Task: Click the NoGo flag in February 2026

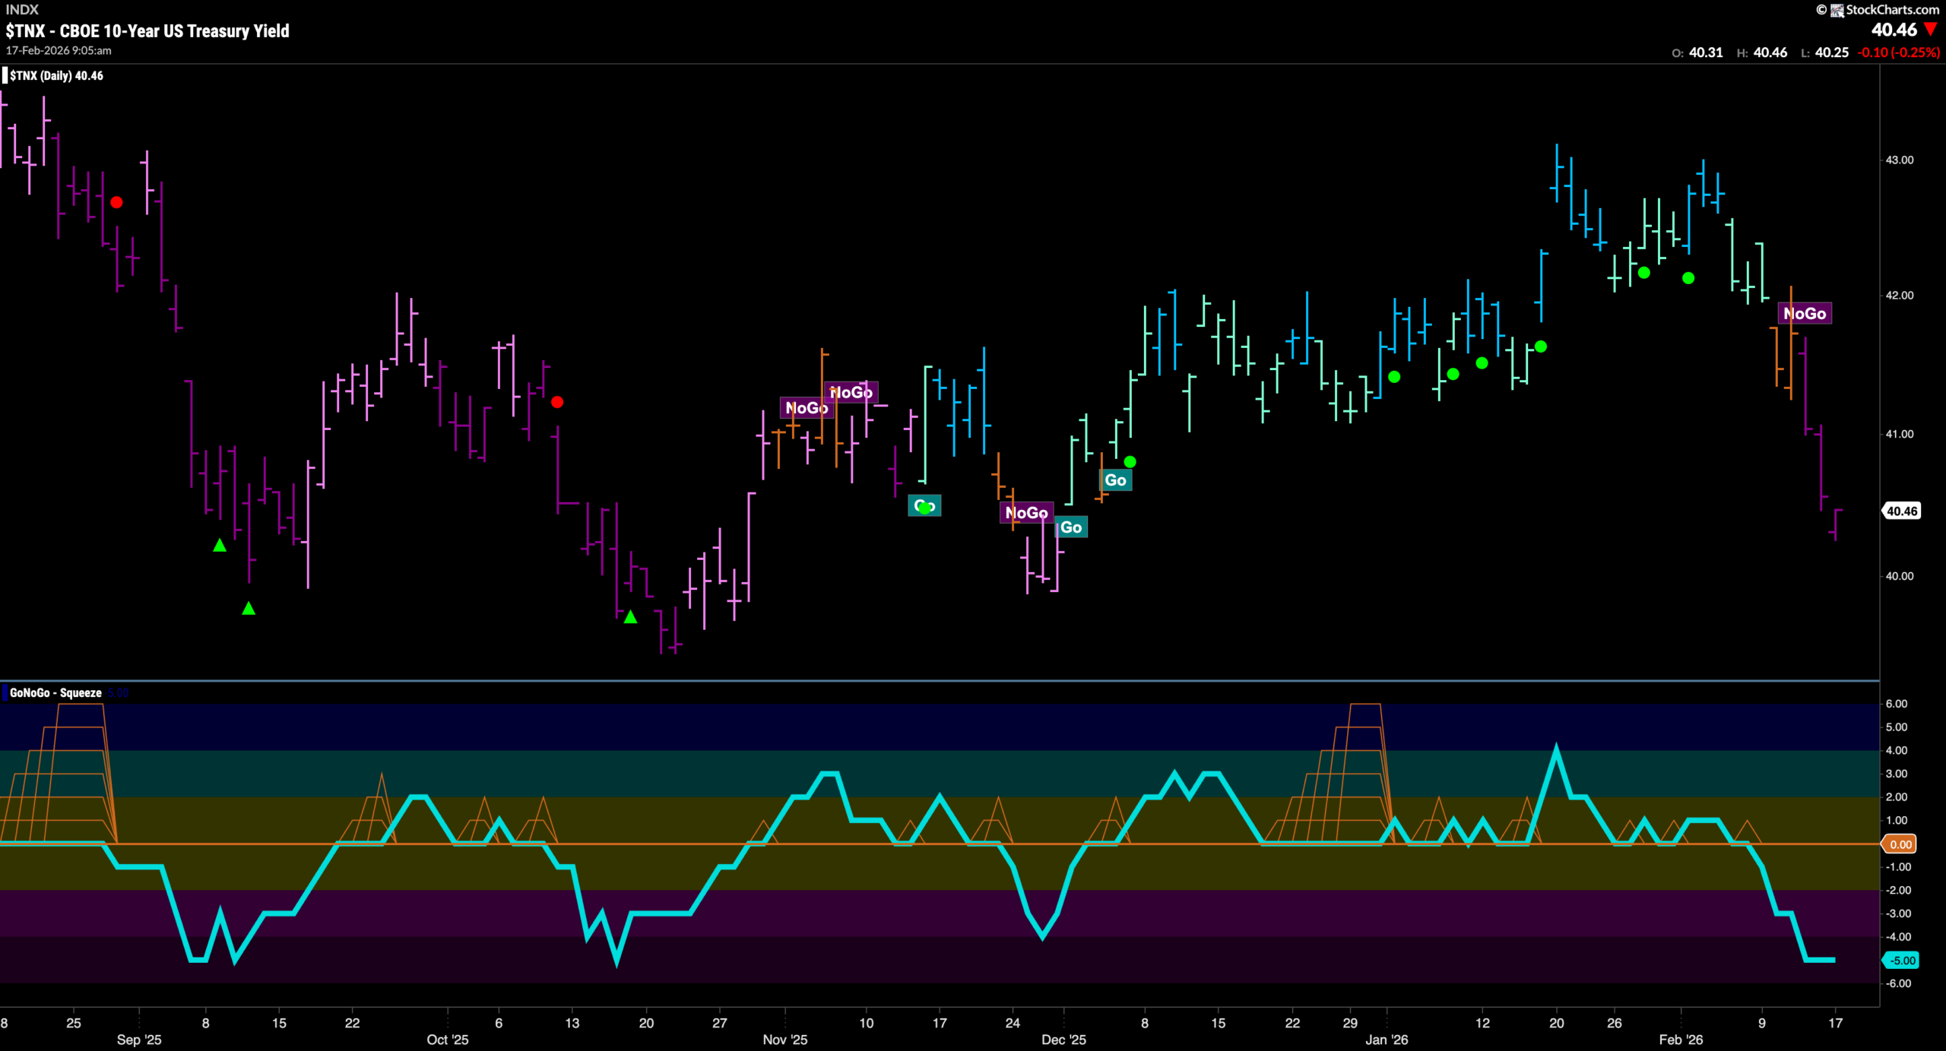Action: (1805, 313)
